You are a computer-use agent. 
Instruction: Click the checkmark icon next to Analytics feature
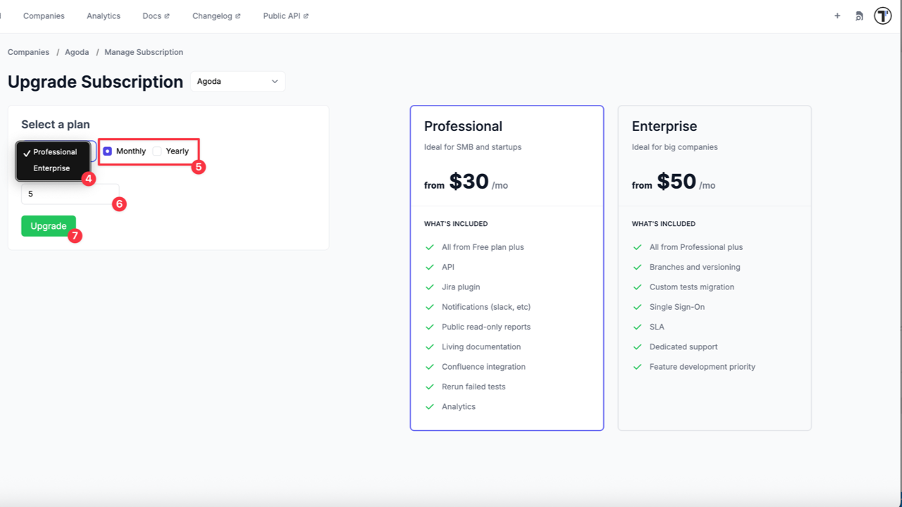(429, 407)
